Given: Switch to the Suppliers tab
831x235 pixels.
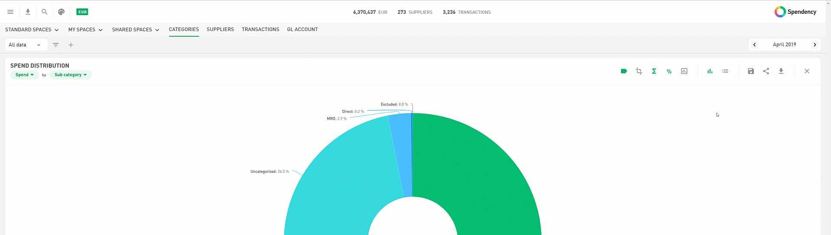Looking at the screenshot, I should point(220,29).
